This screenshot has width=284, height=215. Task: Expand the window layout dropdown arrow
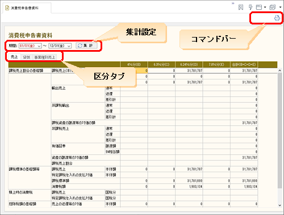(265, 7)
